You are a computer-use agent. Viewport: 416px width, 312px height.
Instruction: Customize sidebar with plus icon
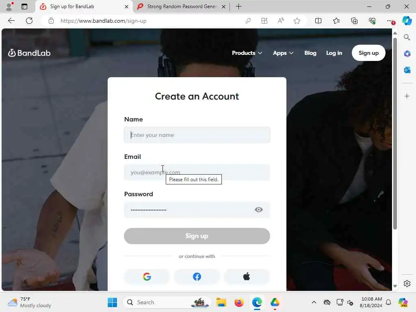tap(407, 96)
